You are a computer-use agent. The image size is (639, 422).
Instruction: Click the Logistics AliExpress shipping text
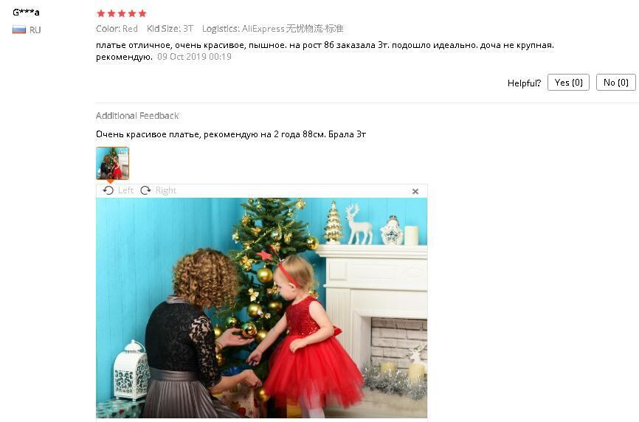click(x=272, y=29)
